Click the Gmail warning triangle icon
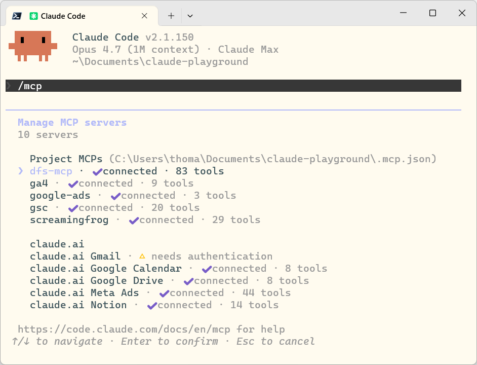The image size is (477, 365). (x=142, y=257)
